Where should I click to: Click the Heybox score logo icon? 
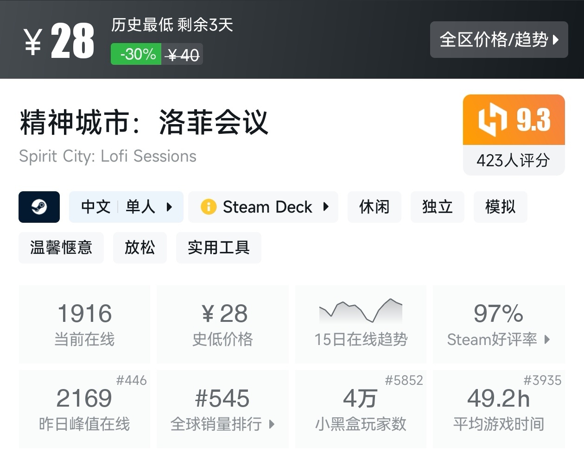coord(493,120)
